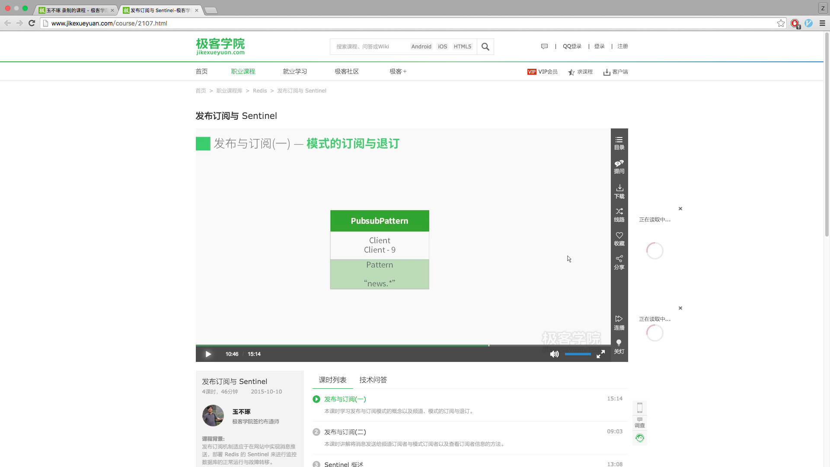The width and height of the screenshot is (830, 467).
Task: Click the search magnifier button
Action: click(x=485, y=46)
